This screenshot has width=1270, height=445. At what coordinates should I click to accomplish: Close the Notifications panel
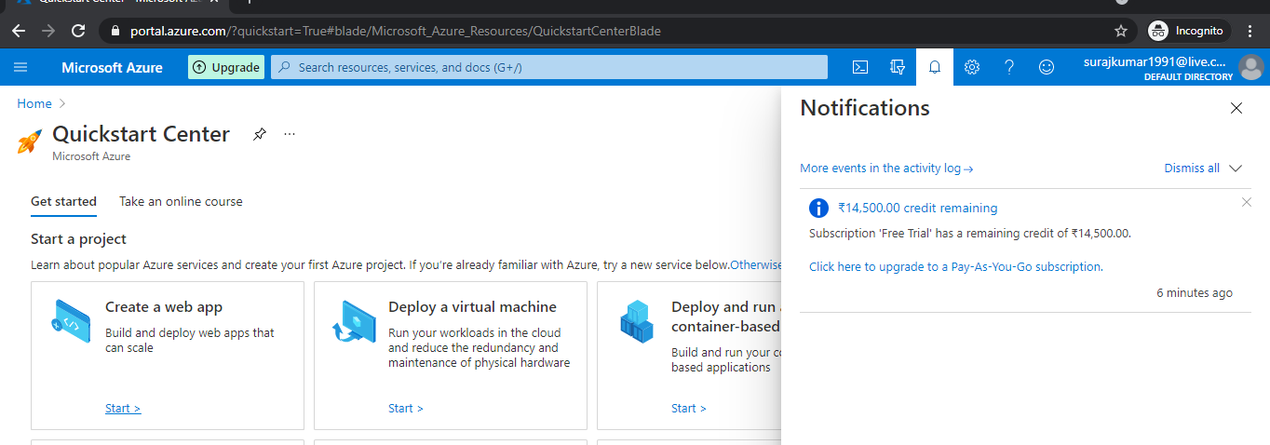click(x=1236, y=108)
